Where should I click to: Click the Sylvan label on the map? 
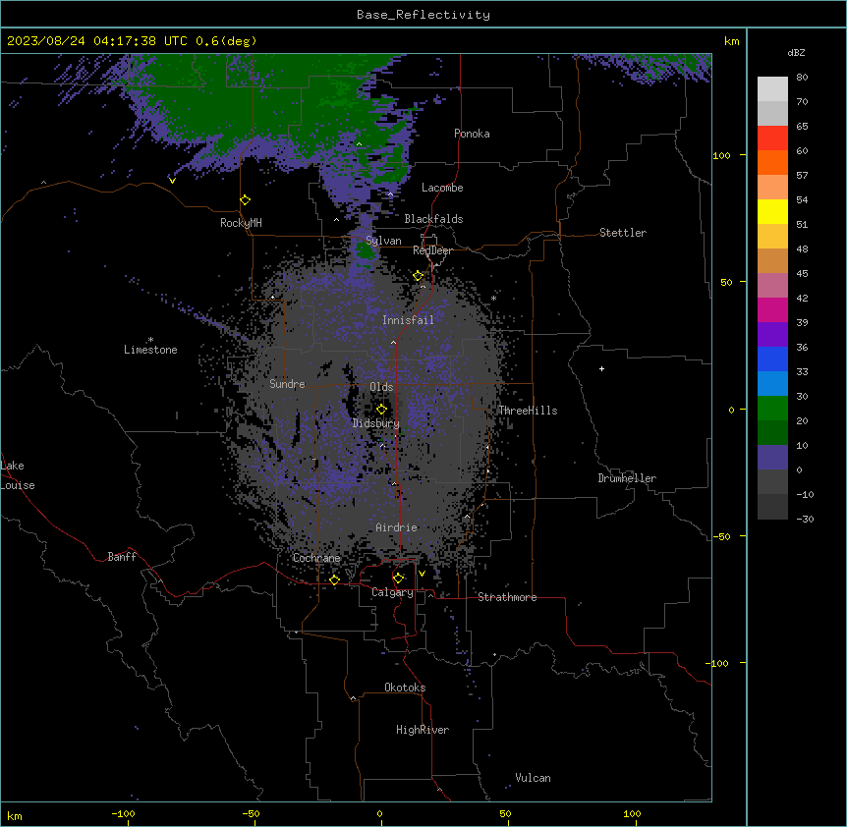coord(383,241)
